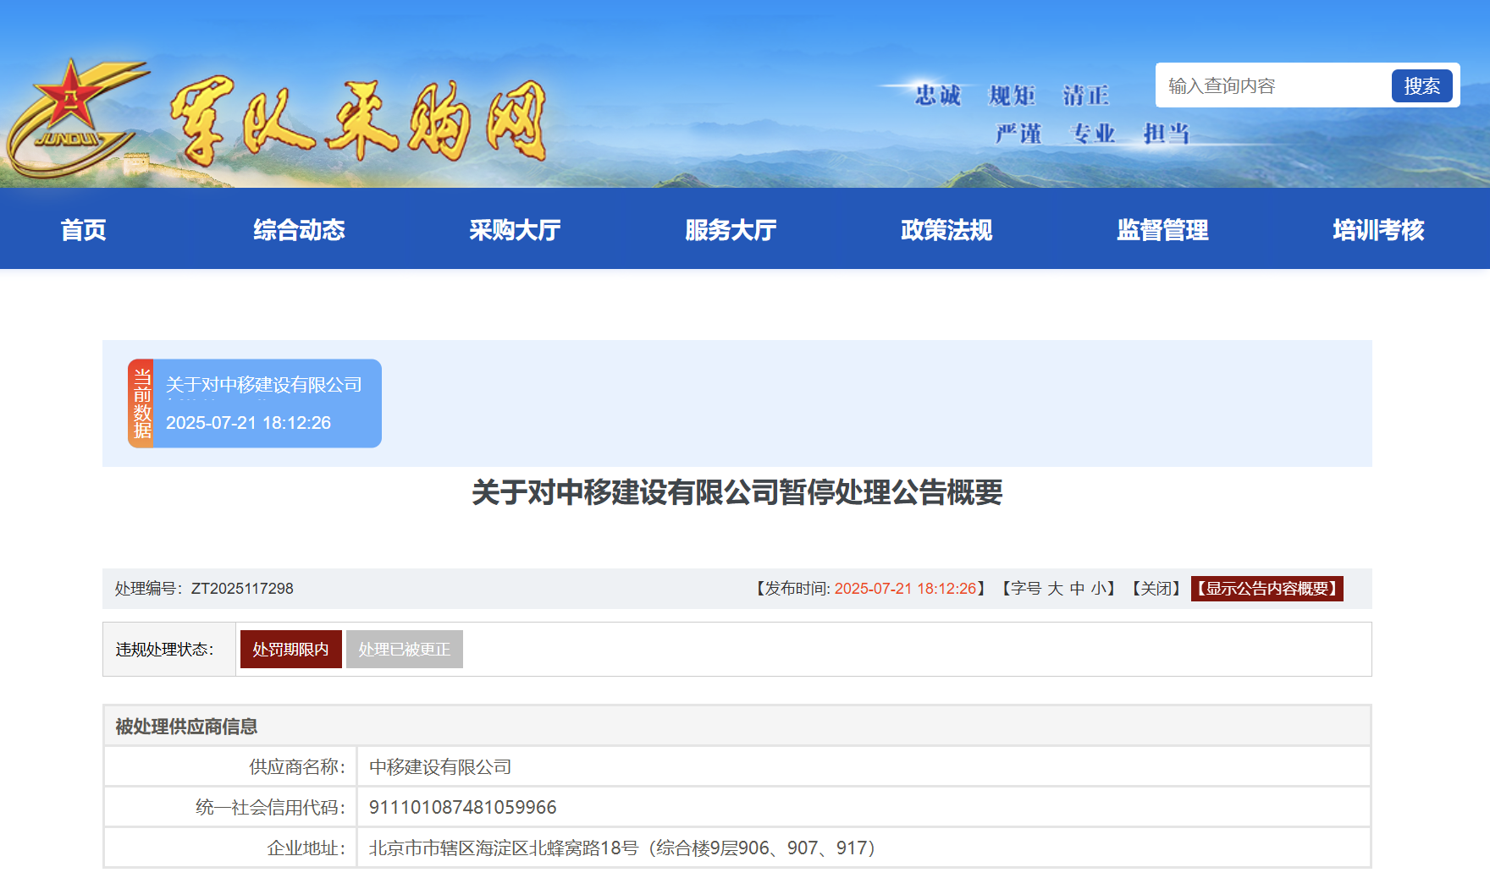Click the announcement title 关于对中移建设有限公司暂停处理公告概要
This screenshot has width=1490, height=878.
pyautogui.click(x=737, y=491)
